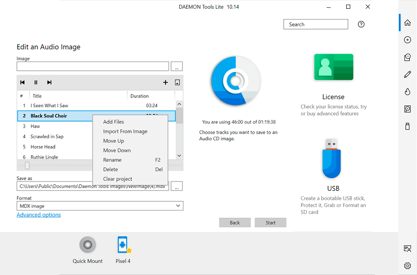Select the Home icon in the sidebar
The width and height of the screenshot is (417, 275).
[x=407, y=22]
